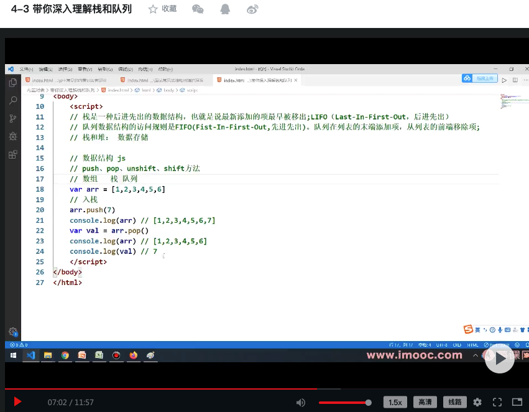Open the 选择 menu in VS Code
The image size is (529, 412).
(x=65, y=69)
